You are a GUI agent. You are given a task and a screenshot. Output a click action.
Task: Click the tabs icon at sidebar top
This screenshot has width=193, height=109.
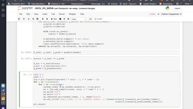[x=3, y=5]
